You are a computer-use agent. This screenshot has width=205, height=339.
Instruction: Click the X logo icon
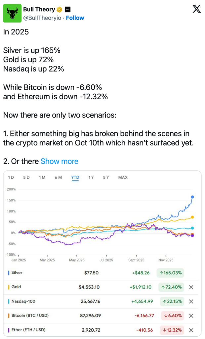pos(197,10)
